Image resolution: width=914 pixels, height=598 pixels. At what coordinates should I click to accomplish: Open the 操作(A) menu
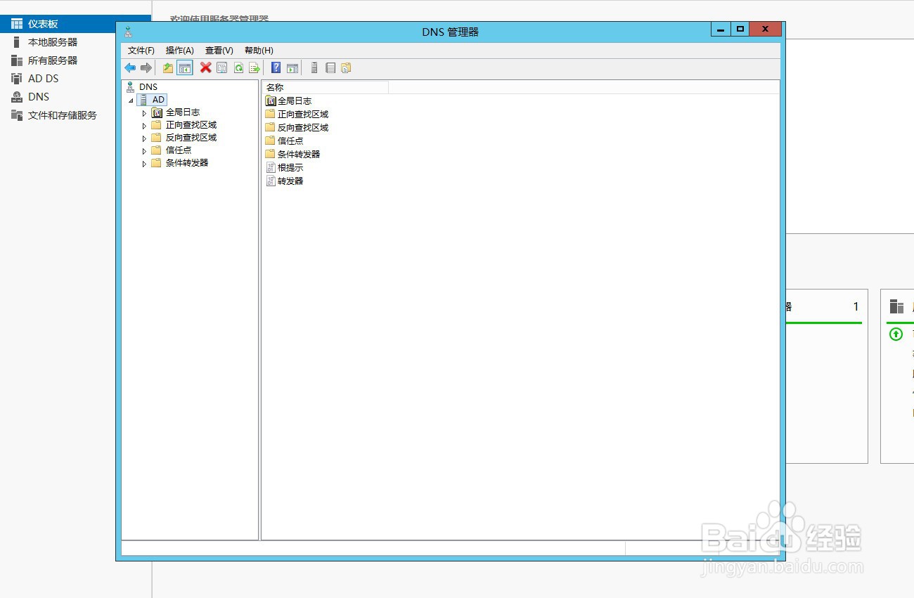coord(179,51)
